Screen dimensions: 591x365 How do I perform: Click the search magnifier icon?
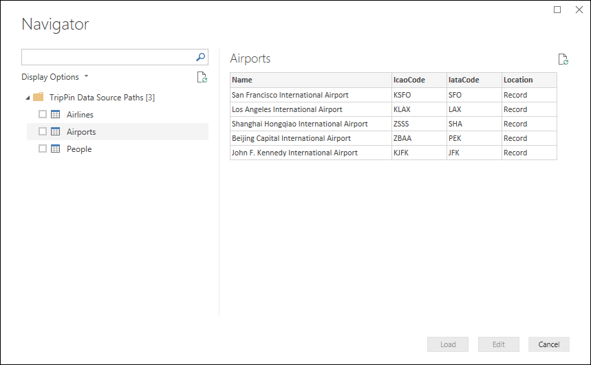coord(200,57)
